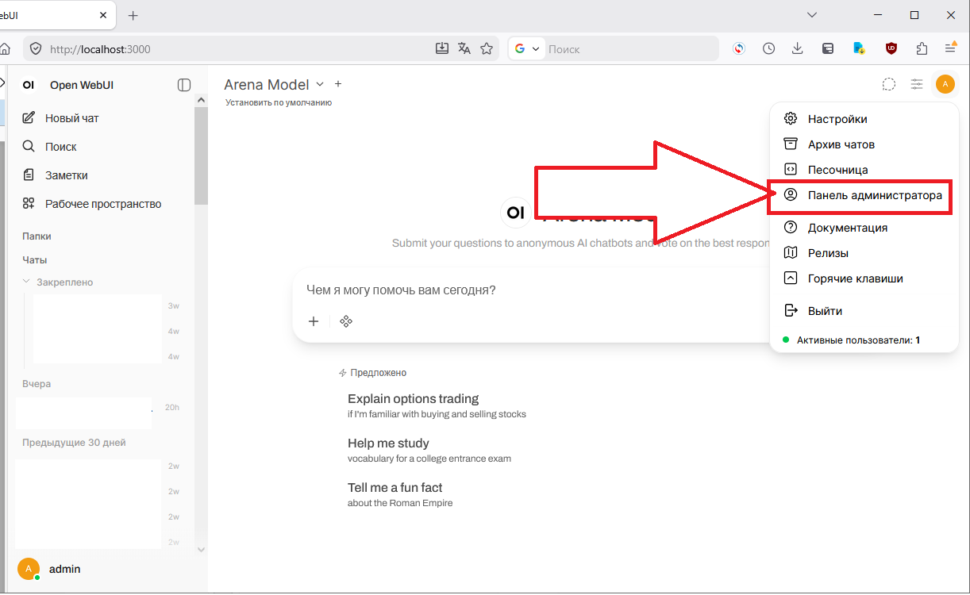Click the notes document icon beside Заметки
Viewport: 970px width, 595px height.
coord(29,175)
